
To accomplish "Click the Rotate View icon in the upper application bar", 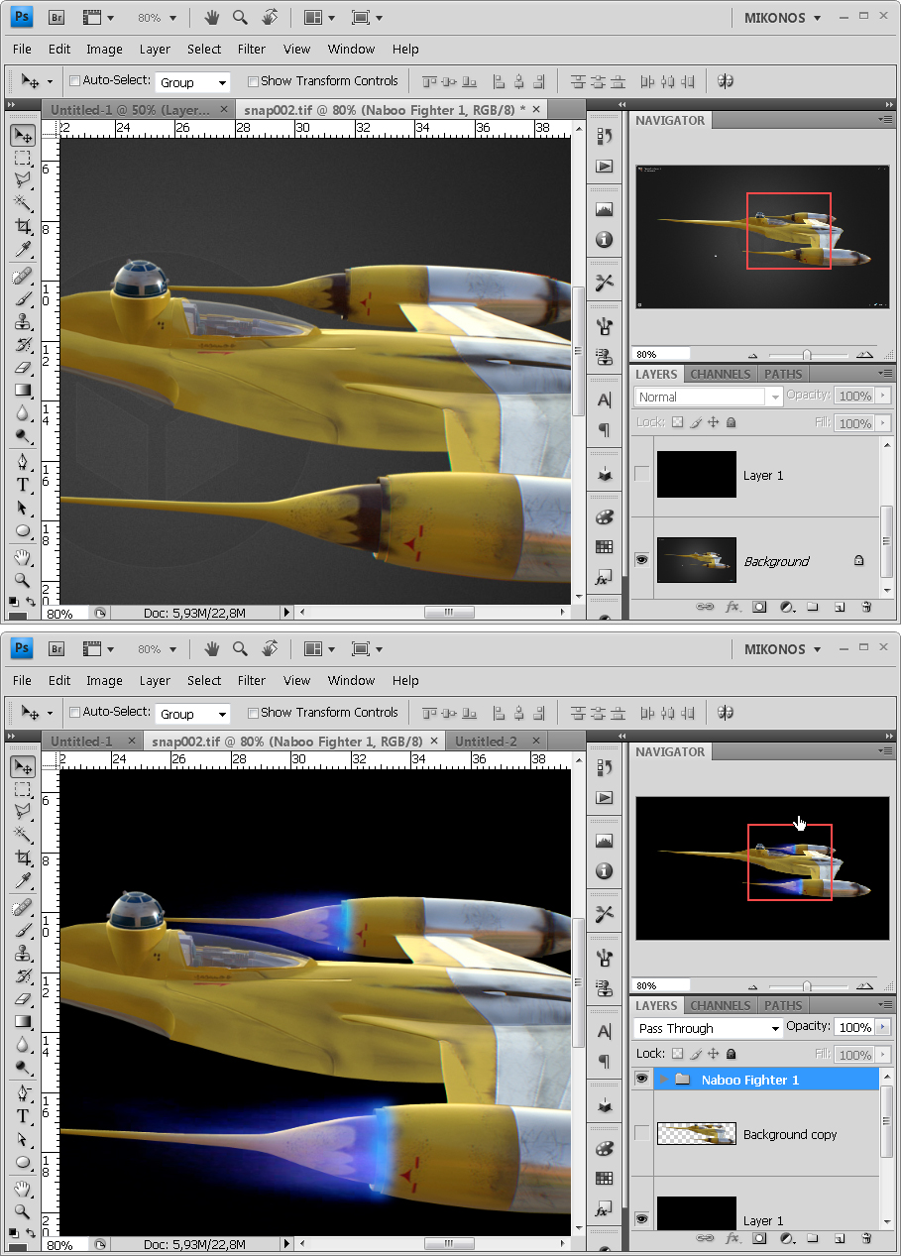I will tap(269, 18).
